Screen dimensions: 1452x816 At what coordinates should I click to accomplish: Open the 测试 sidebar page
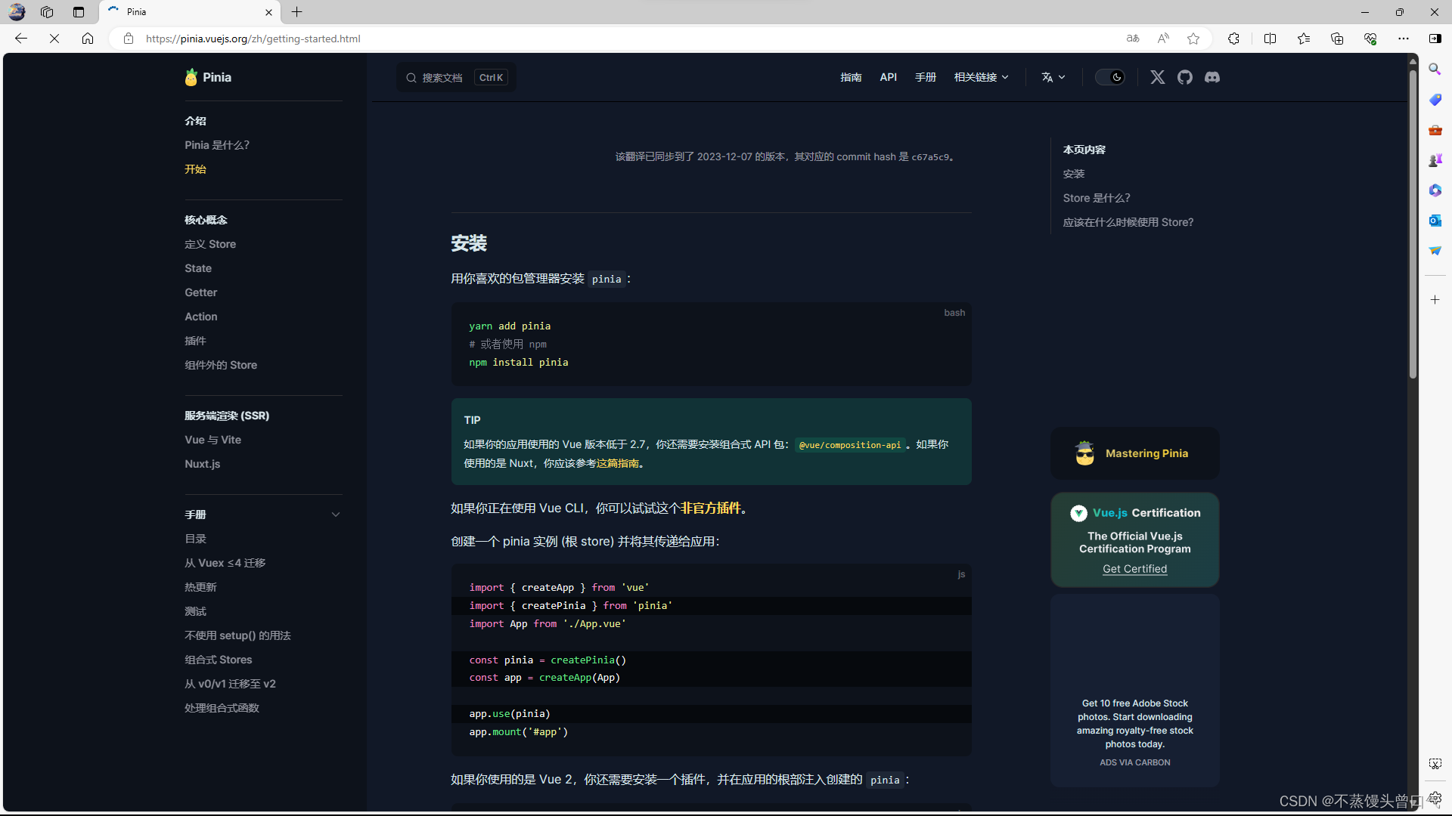195,611
